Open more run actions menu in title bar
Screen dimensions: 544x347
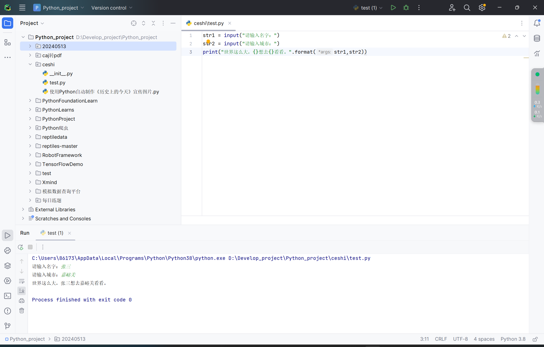419,8
